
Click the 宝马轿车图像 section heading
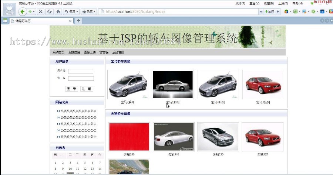[x=120, y=61]
